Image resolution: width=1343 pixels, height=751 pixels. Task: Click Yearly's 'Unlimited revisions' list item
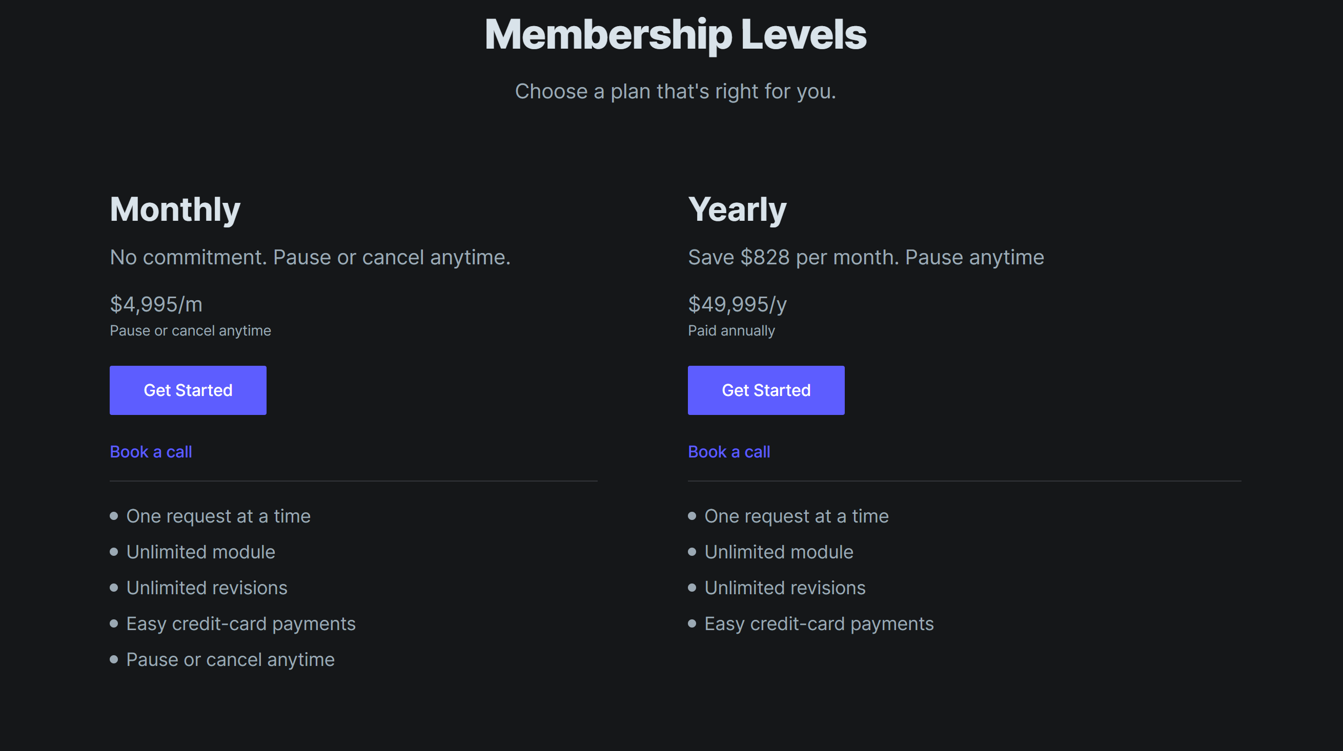785,588
